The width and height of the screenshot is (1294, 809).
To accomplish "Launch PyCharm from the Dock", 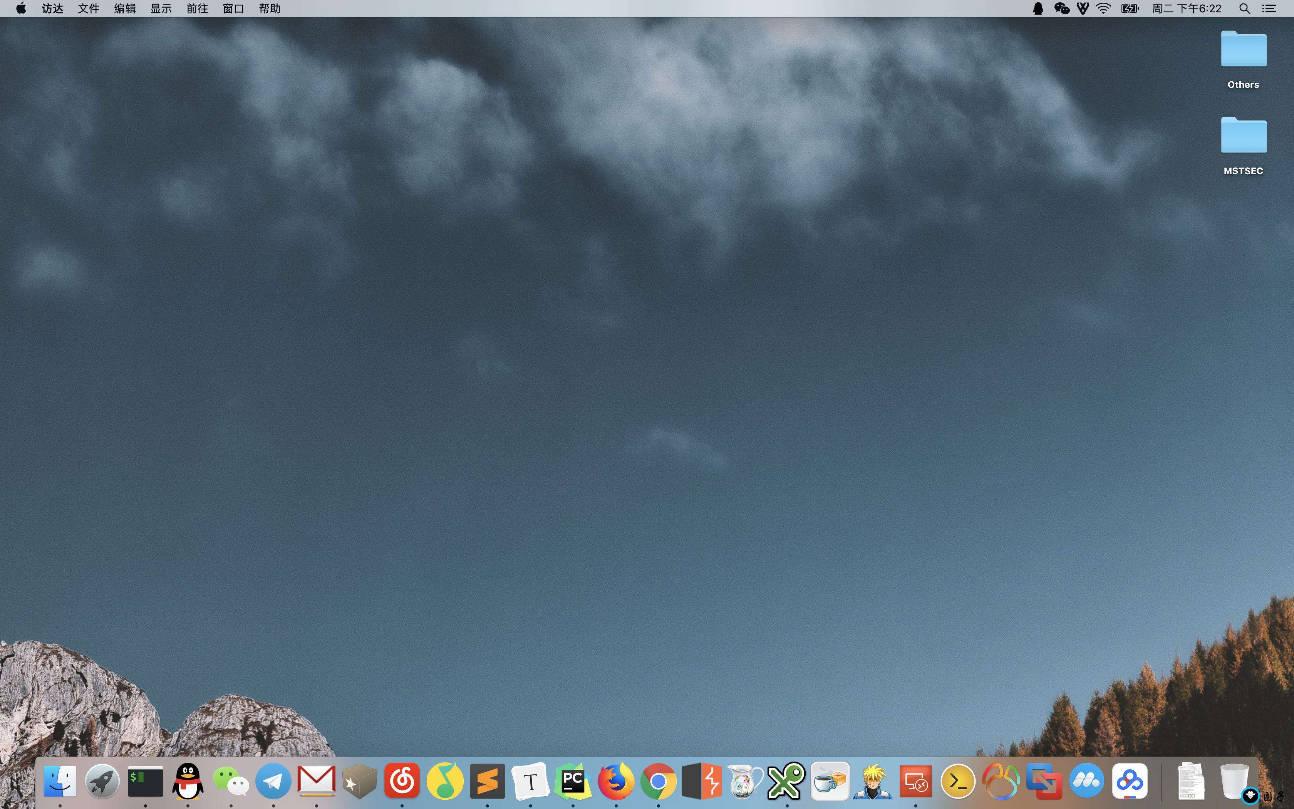I will pos(573,781).
